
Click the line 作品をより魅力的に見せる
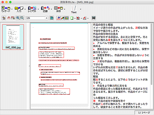point(112,85)
